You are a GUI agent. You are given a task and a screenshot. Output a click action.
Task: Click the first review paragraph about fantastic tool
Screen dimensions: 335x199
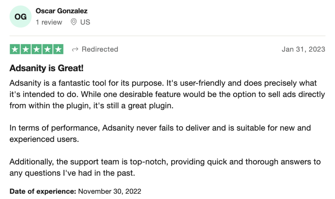[x=167, y=94]
